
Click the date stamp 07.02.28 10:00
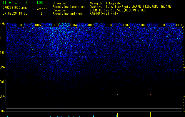[15, 13]
